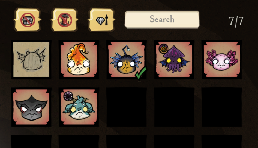Toggle the sort by rarity button
Image resolution: width=258 pixels, height=148 pixels.
tap(102, 20)
